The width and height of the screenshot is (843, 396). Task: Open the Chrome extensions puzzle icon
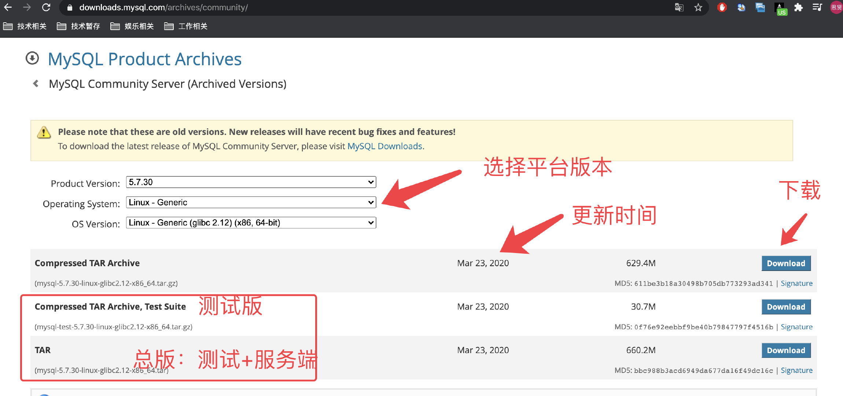(x=798, y=7)
